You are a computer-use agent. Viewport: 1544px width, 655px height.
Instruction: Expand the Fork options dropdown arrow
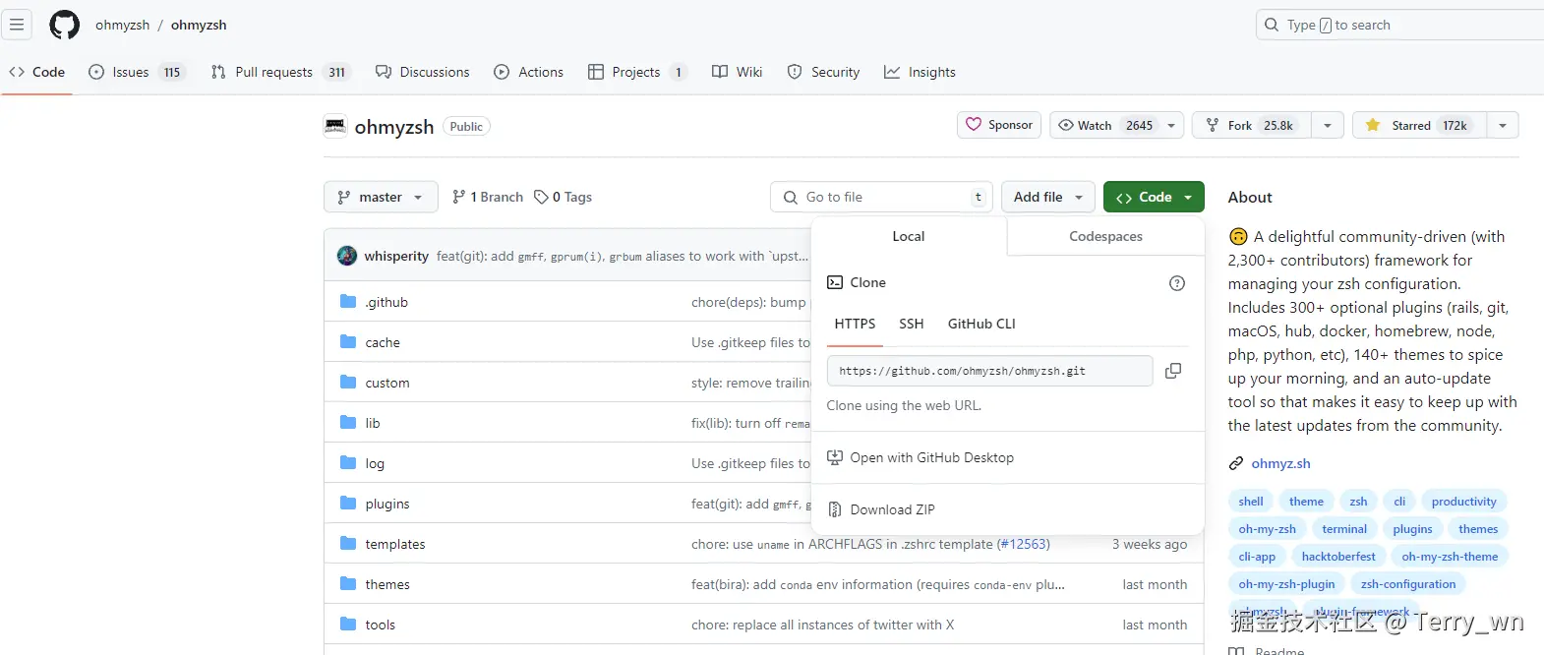1328,125
